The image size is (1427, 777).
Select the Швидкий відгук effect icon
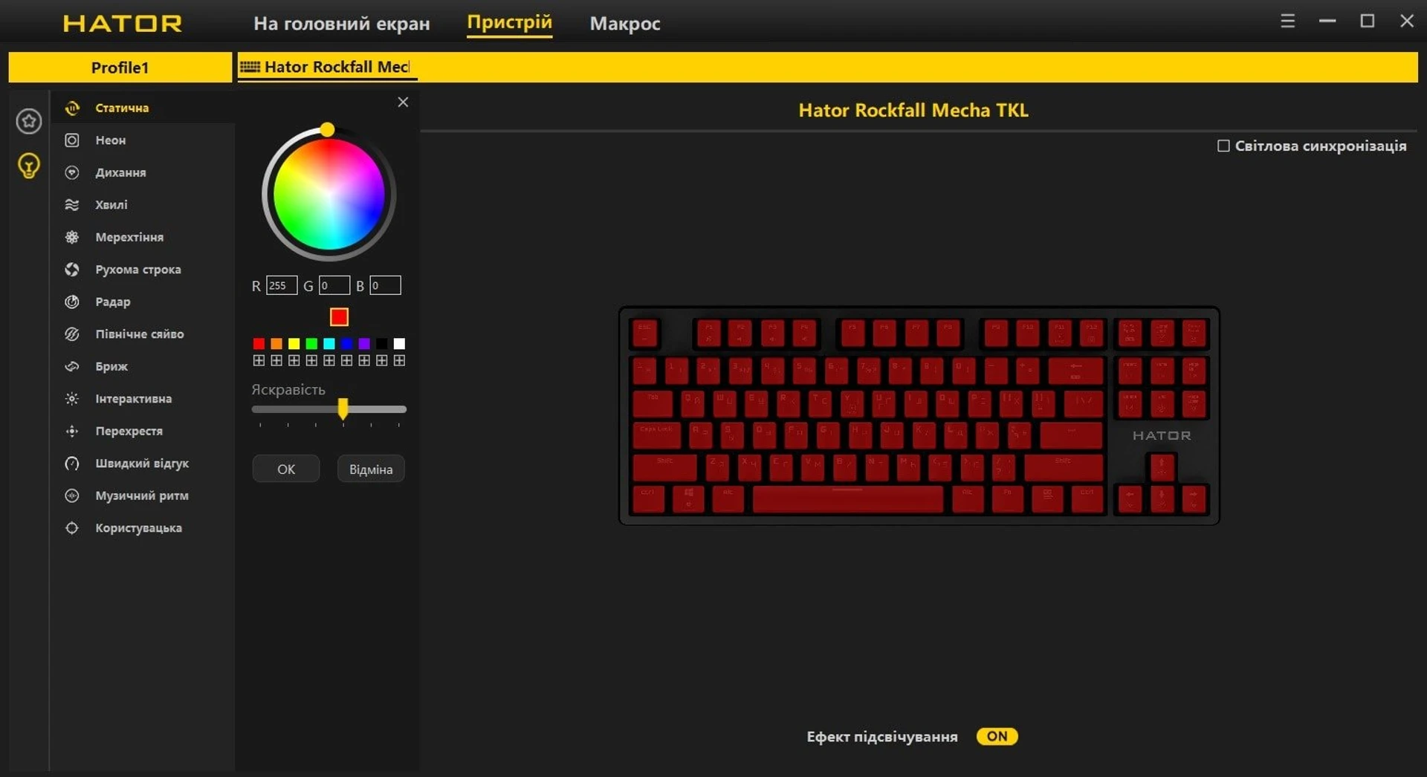[x=72, y=464]
